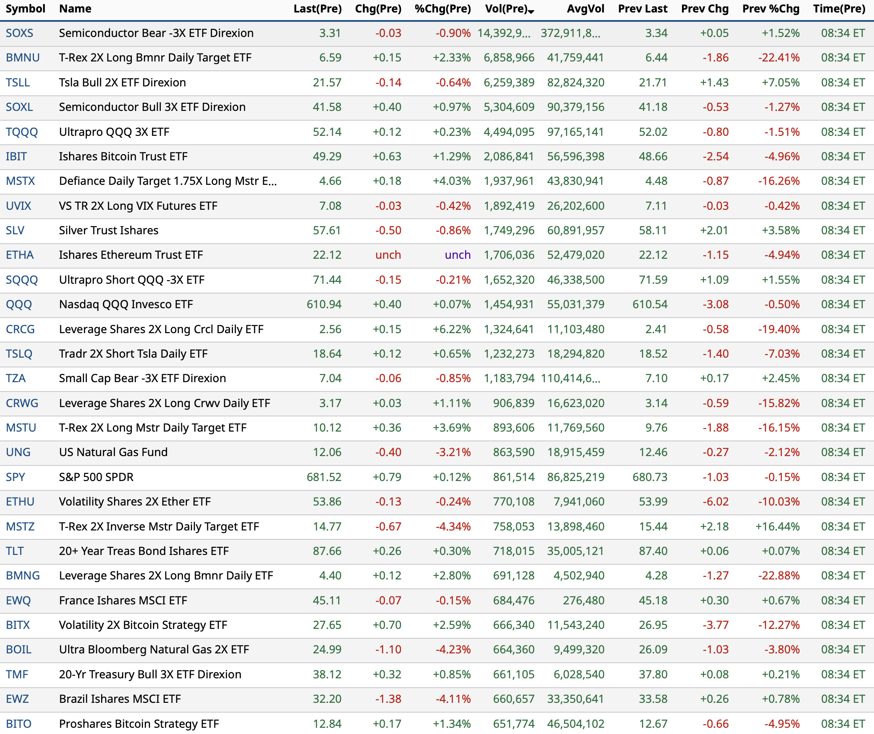Image resolution: width=874 pixels, height=734 pixels.
Task: Sort by Name column header
Action: (x=75, y=9)
